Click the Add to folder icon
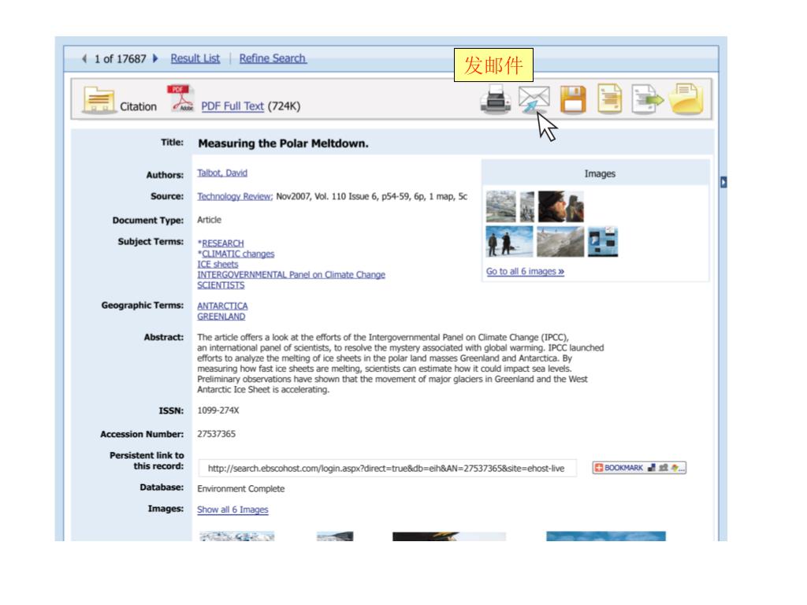The height and width of the screenshot is (605, 807). click(x=686, y=98)
